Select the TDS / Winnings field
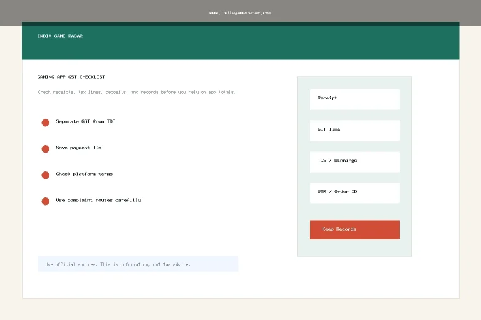This screenshot has height=320, width=481. (354, 162)
